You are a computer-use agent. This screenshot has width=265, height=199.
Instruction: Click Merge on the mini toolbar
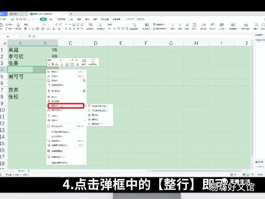(x=84, y=62)
